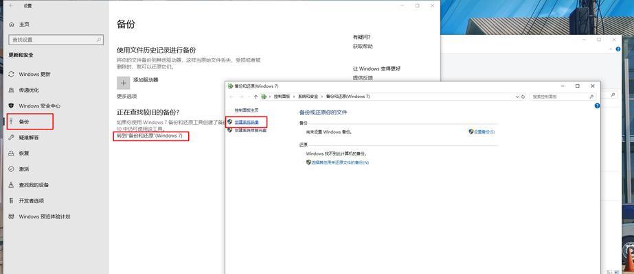Select 系统和安全 breadcrumb segment
The height and width of the screenshot is (274, 634).
pyautogui.click(x=308, y=97)
